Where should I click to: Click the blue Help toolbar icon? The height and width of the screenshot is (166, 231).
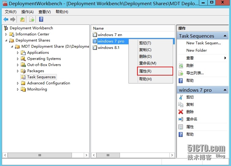click(41, 19)
